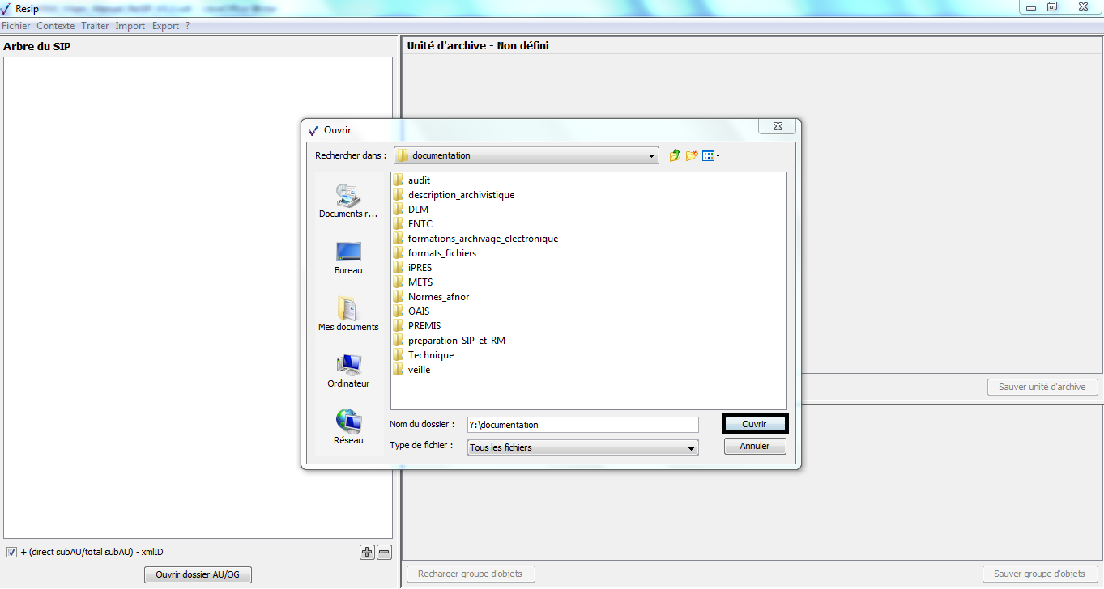Expand the Type de fichier dropdown

point(691,447)
